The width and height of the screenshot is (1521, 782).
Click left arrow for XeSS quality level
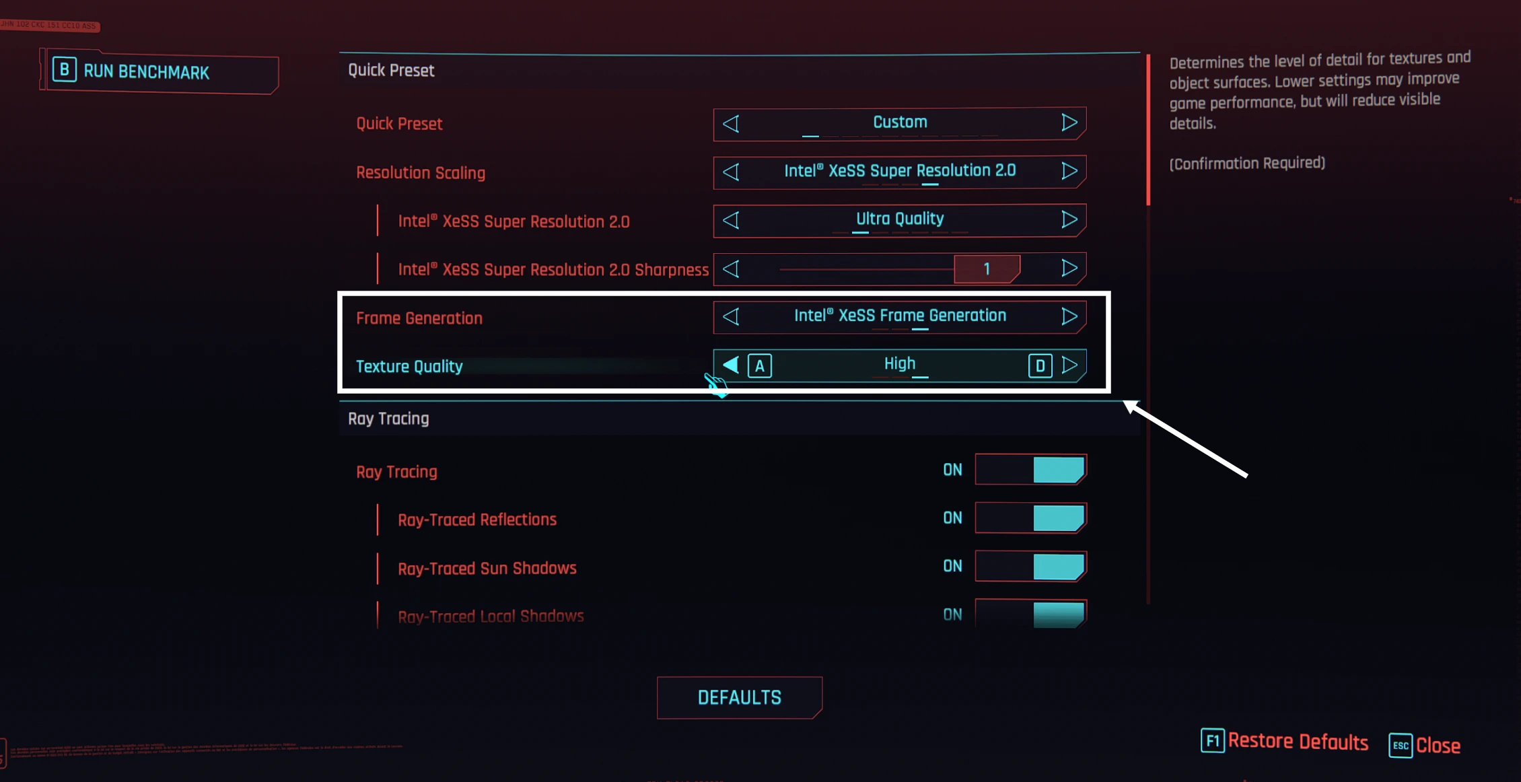point(731,220)
